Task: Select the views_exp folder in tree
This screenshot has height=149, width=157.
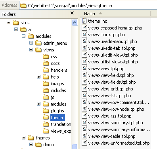Action: point(61,131)
